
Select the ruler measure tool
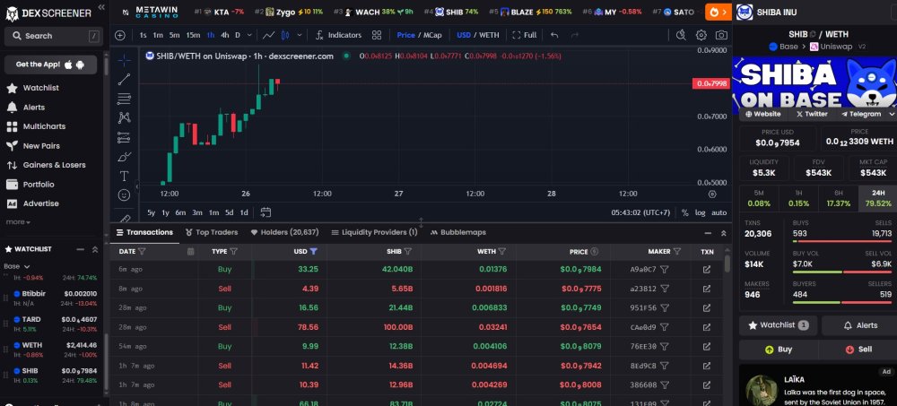124,217
